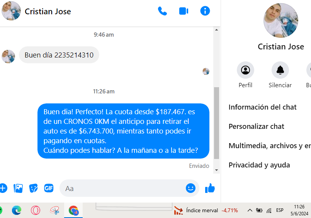311x218 pixels.
Task: Open the GIF picker
Action: tap(49, 188)
